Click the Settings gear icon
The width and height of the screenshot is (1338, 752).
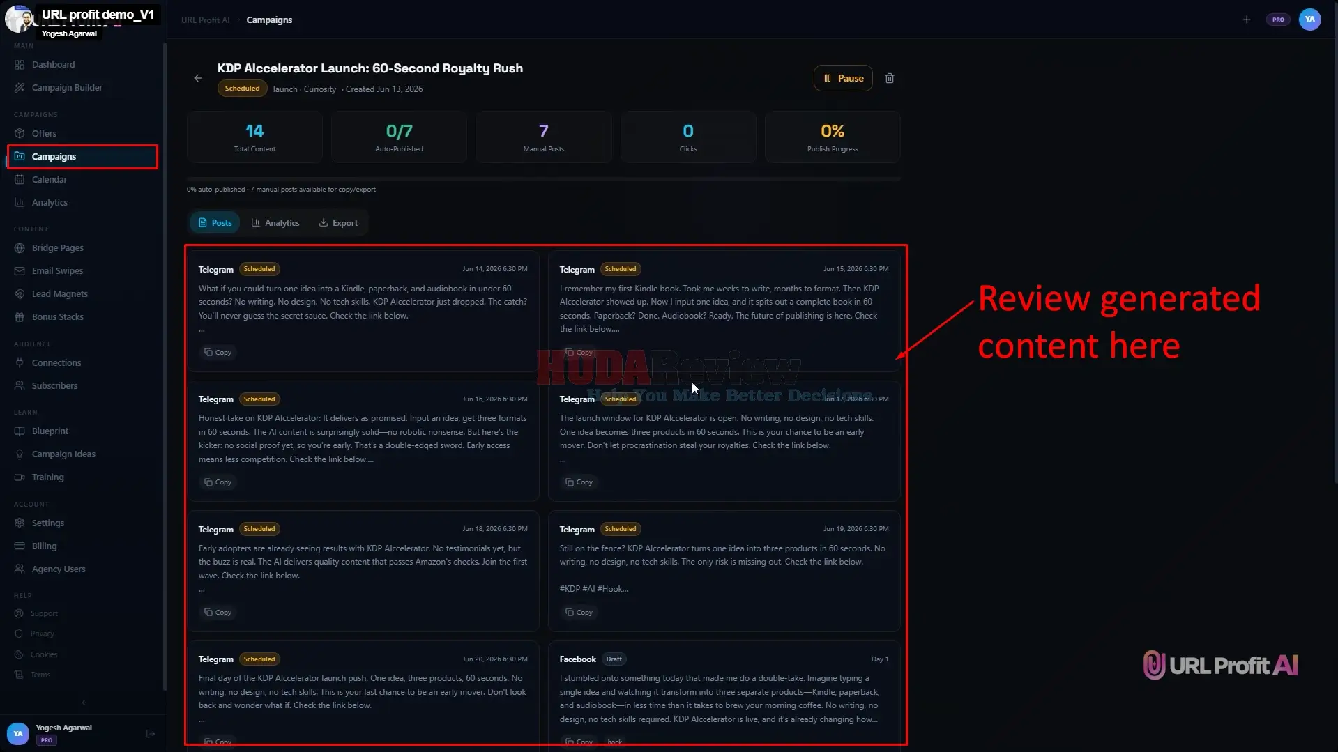[x=20, y=523]
